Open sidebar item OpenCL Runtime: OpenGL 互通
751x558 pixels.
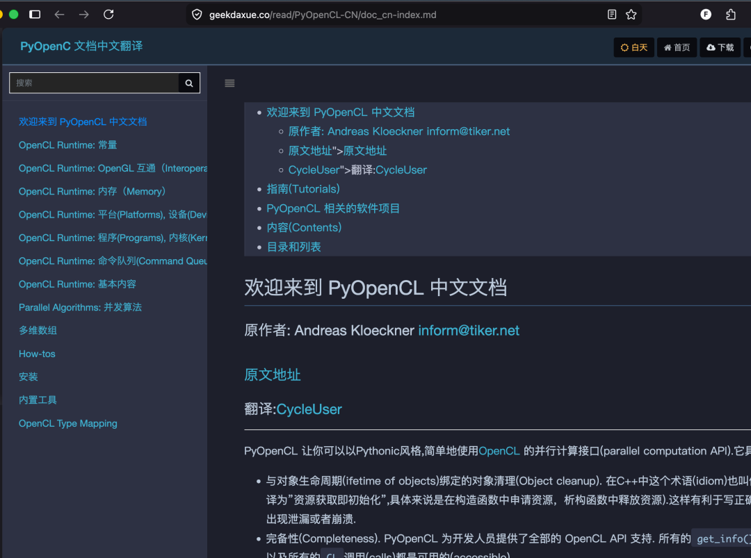tap(113, 168)
